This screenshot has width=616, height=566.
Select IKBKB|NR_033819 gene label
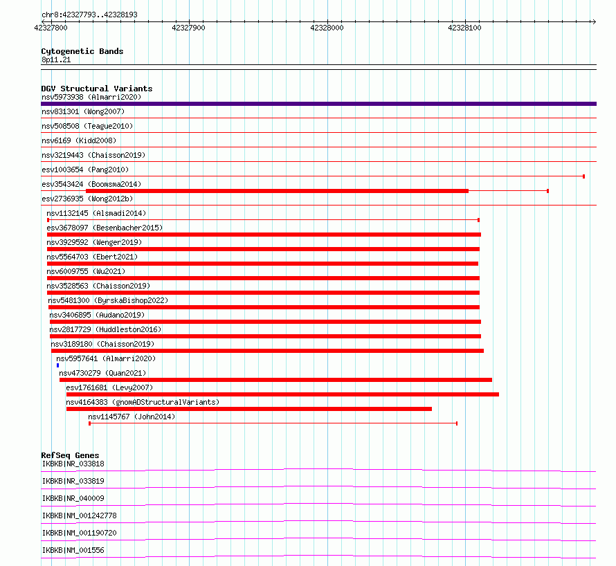point(73,481)
